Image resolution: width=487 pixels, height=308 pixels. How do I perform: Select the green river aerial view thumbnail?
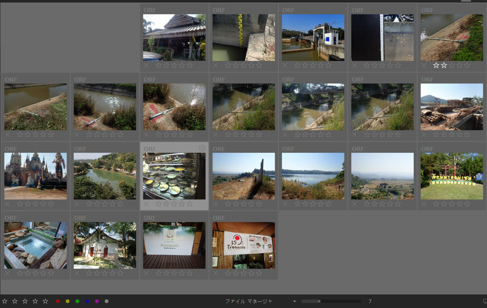click(x=105, y=176)
